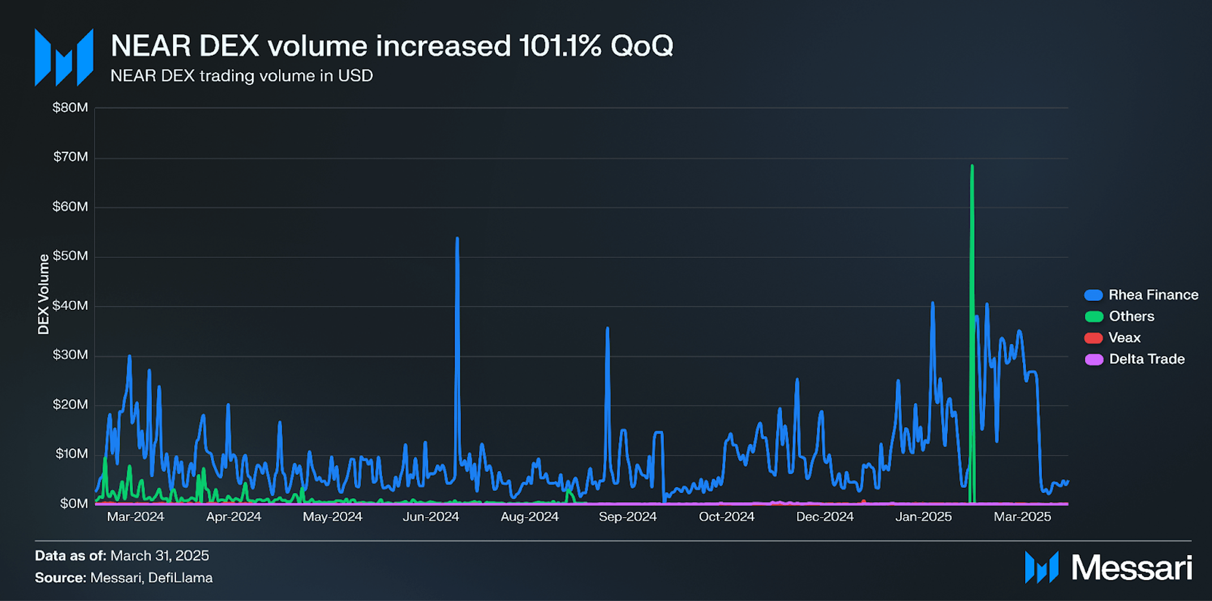1212x601 pixels.
Task: Click the Messari logo icon beside the title
Action: point(64,57)
